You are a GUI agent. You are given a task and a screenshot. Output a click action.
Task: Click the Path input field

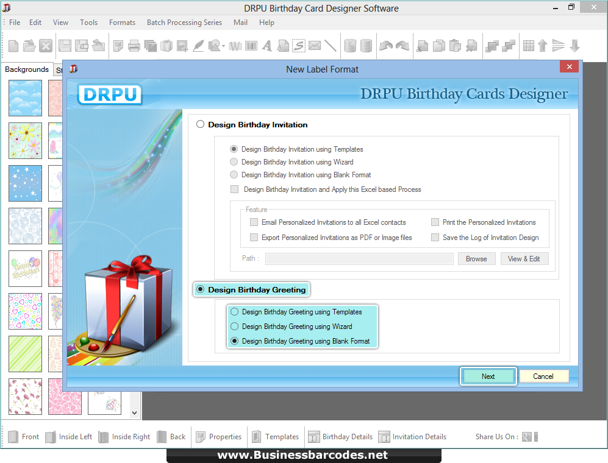click(359, 259)
